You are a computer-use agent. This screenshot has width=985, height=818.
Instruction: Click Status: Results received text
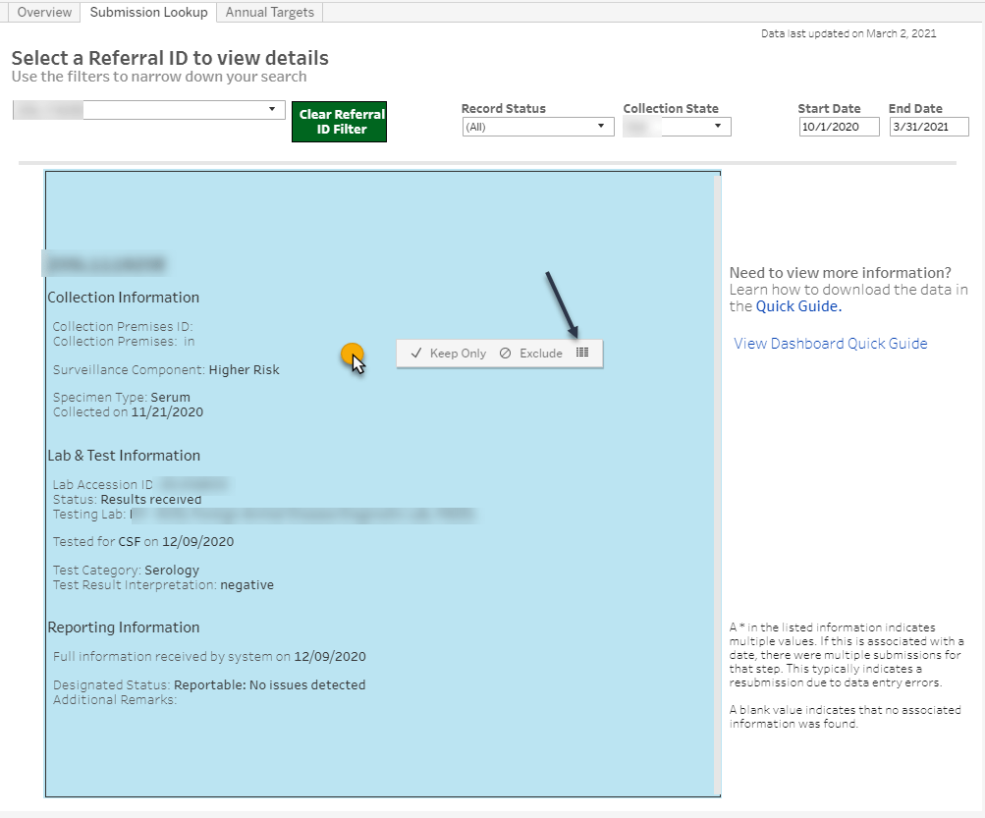(127, 500)
